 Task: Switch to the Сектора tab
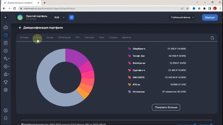tap(89, 37)
